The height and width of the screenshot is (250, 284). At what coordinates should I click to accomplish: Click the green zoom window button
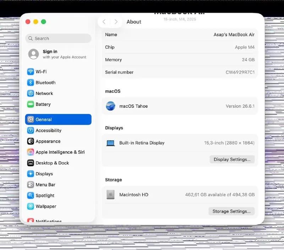[43, 22]
